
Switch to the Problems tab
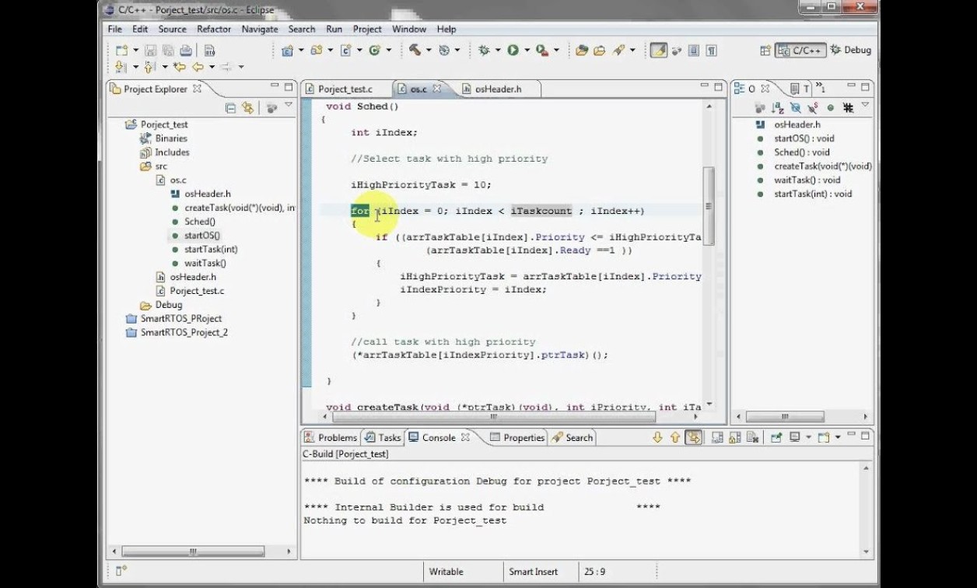click(x=331, y=438)
